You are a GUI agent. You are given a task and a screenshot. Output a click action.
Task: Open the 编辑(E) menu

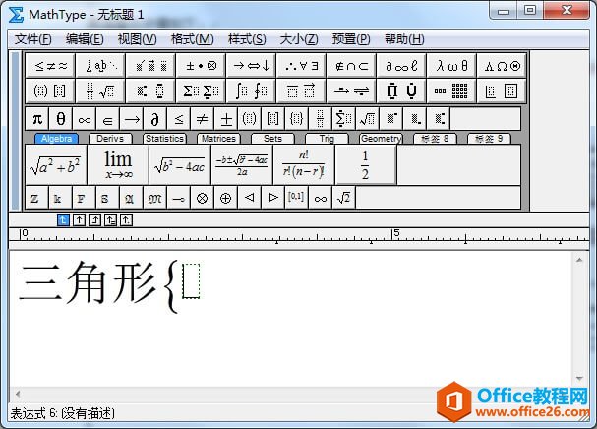85,38
